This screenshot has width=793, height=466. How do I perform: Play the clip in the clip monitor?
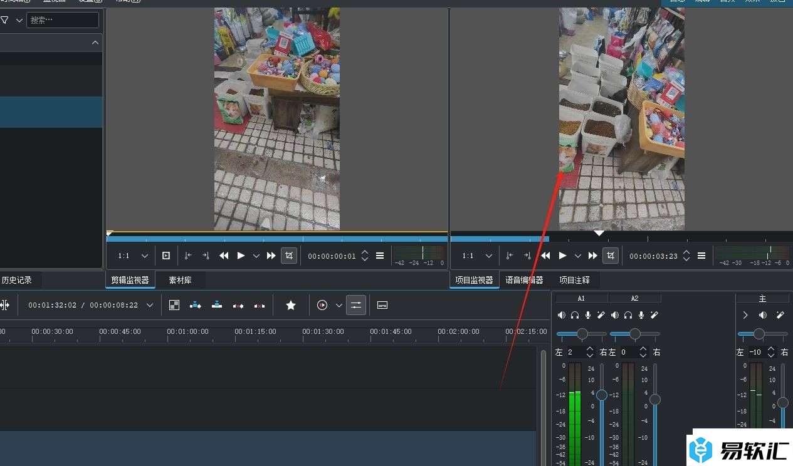[x=241, y=256]
